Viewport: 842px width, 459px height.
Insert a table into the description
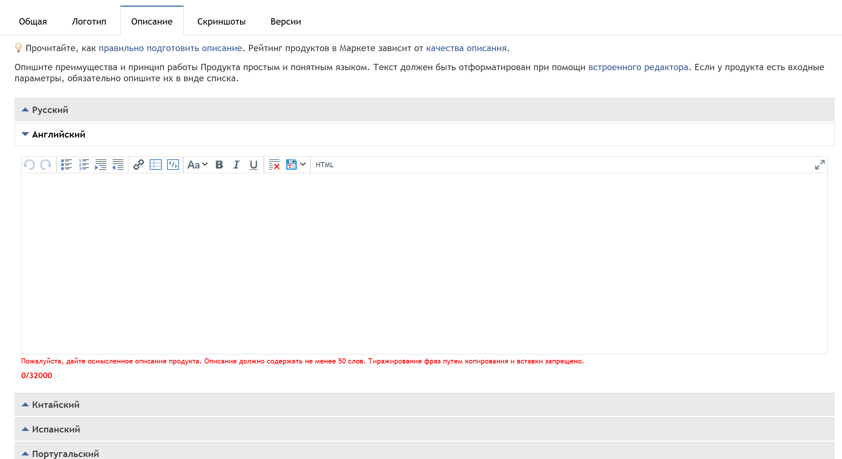(x=156, y=164)
